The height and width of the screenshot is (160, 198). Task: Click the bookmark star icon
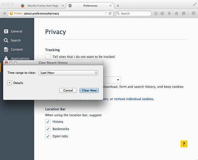[156, 13]
